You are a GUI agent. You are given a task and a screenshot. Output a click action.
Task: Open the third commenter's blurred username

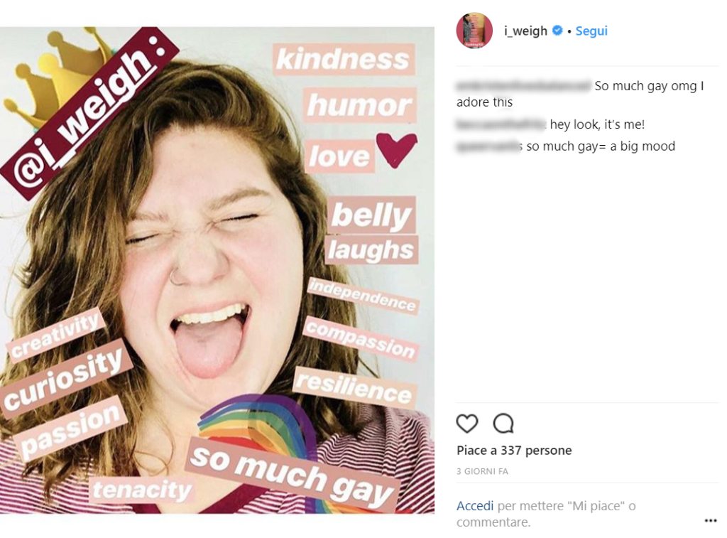[x=489, y=146]
